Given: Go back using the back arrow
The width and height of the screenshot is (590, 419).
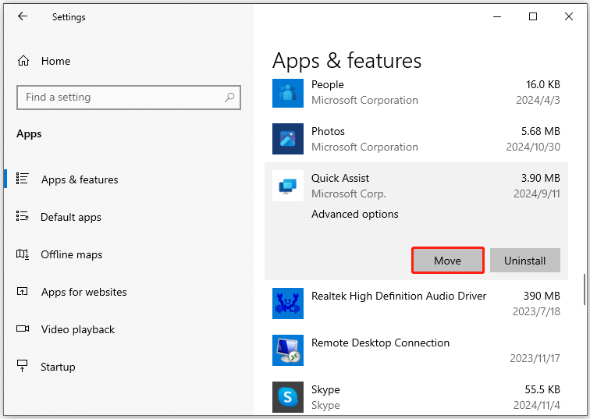Looking at the screenshot, I should pos(23,16).
